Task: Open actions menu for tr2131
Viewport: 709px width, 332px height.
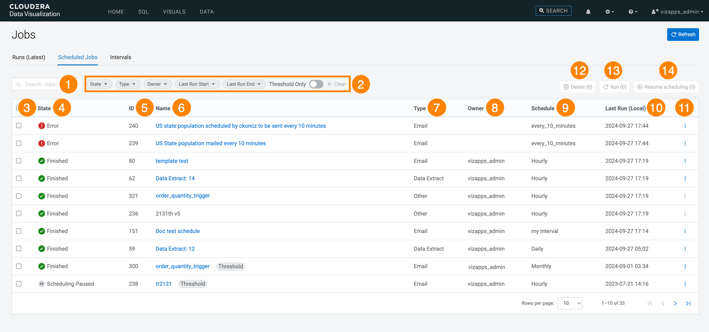Action: pos(685,284)
